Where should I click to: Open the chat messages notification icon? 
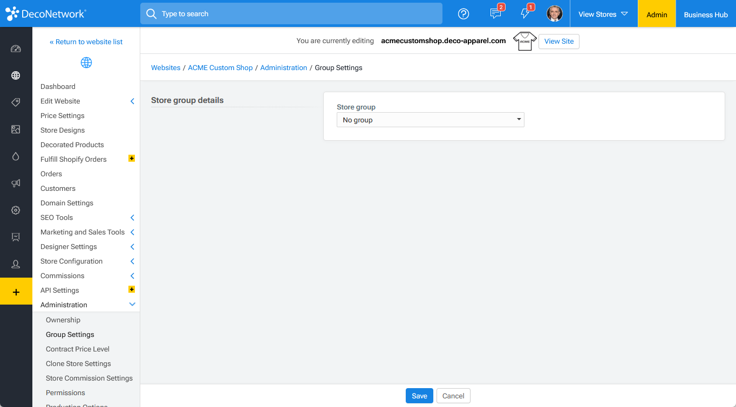pos(495,14)
